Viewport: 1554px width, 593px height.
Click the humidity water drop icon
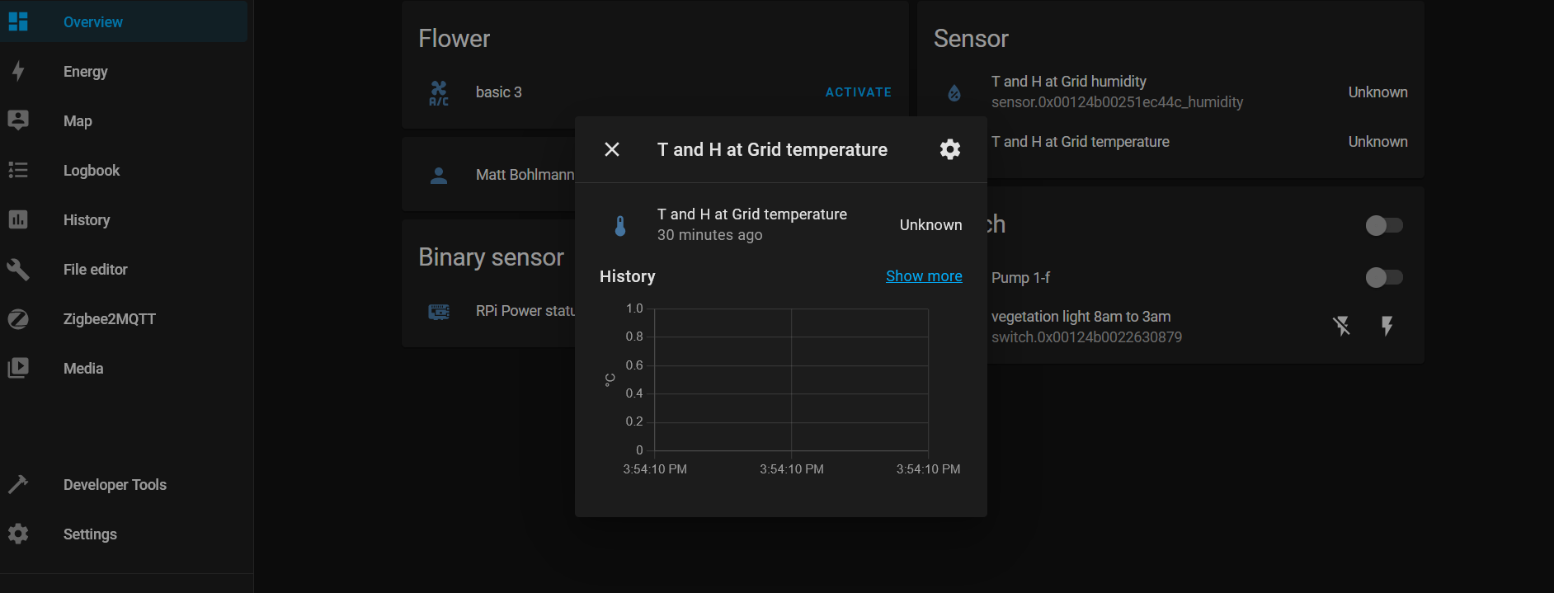point(954,92)
